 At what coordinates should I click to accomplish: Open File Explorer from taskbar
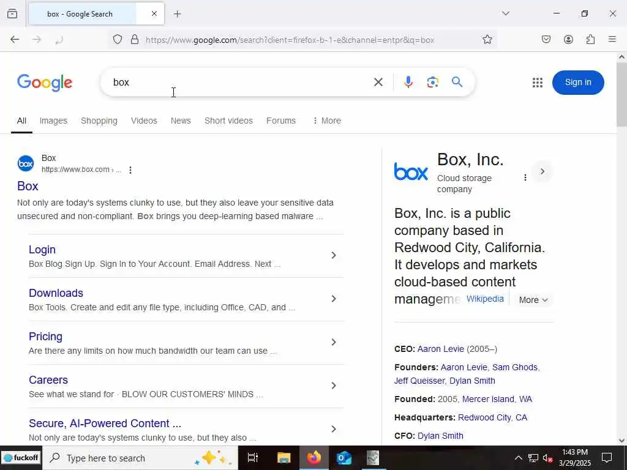click(x=283, y=458)
